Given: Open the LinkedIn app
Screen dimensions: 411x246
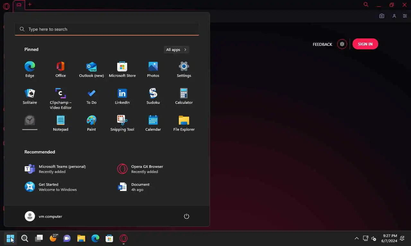Looking at the screenshot, I should point(122,96).
